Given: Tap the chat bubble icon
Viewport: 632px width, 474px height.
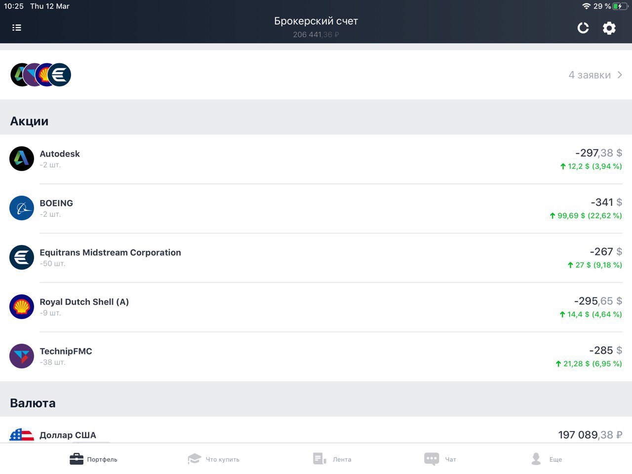Looking at the screenshot, I should [432, 459].
